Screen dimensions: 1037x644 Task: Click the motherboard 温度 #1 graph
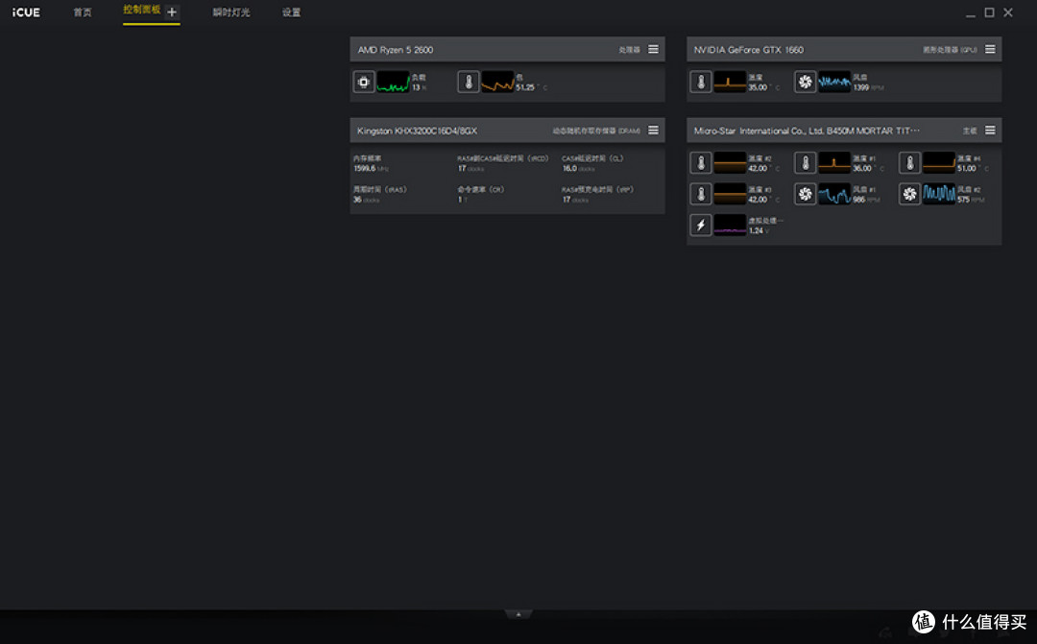pyautogui.click(x=834, y=162)
